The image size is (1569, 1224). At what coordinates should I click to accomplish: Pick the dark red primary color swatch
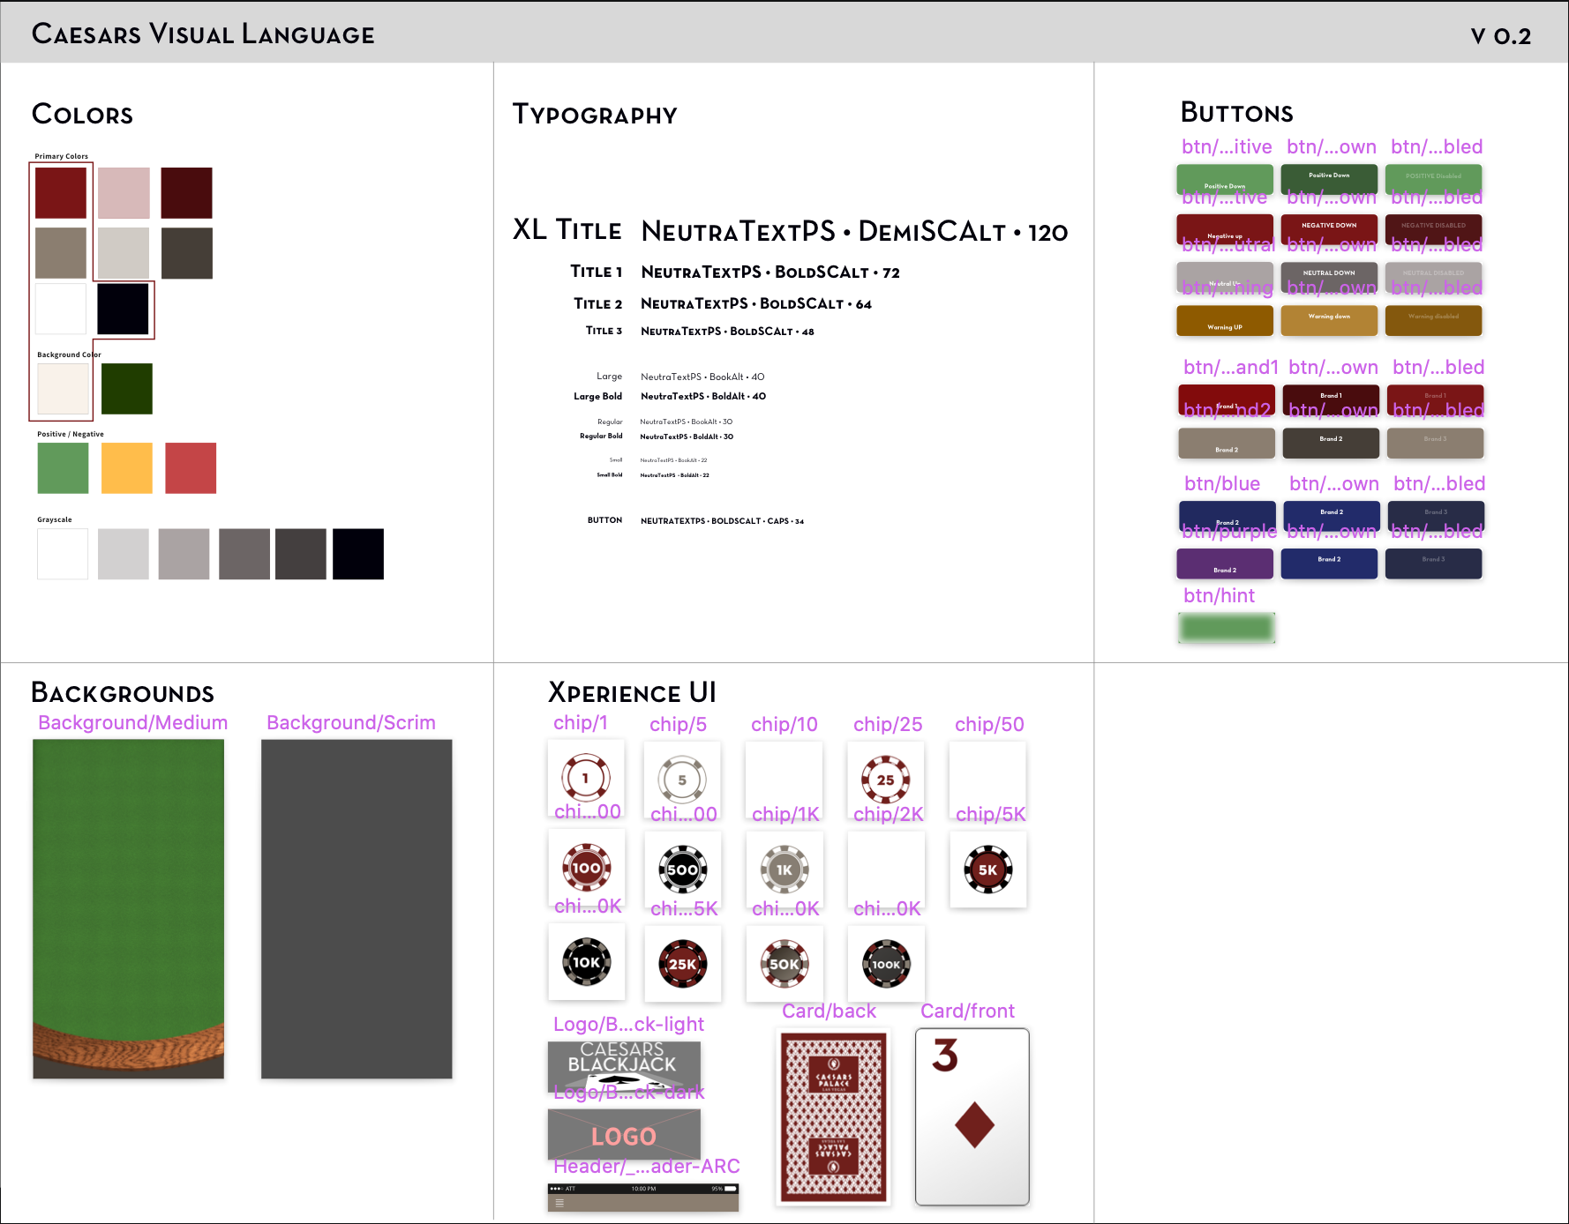coord(61,192)
